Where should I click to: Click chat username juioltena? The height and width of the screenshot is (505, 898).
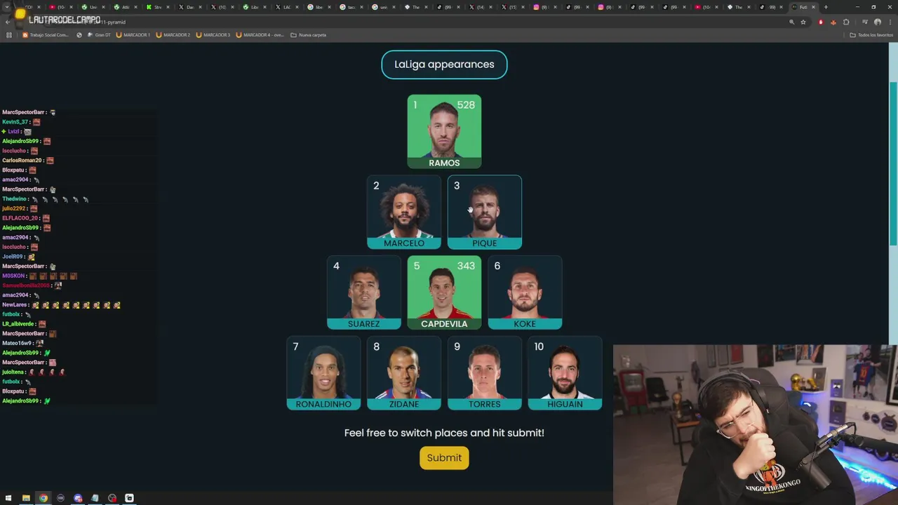[x=13, y=372]
